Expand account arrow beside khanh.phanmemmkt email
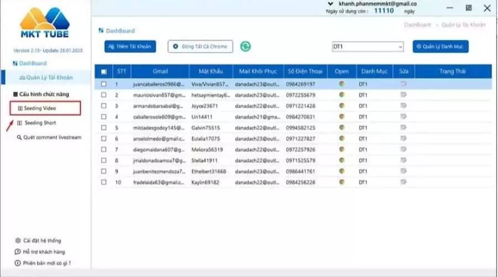 coord(331,4)
